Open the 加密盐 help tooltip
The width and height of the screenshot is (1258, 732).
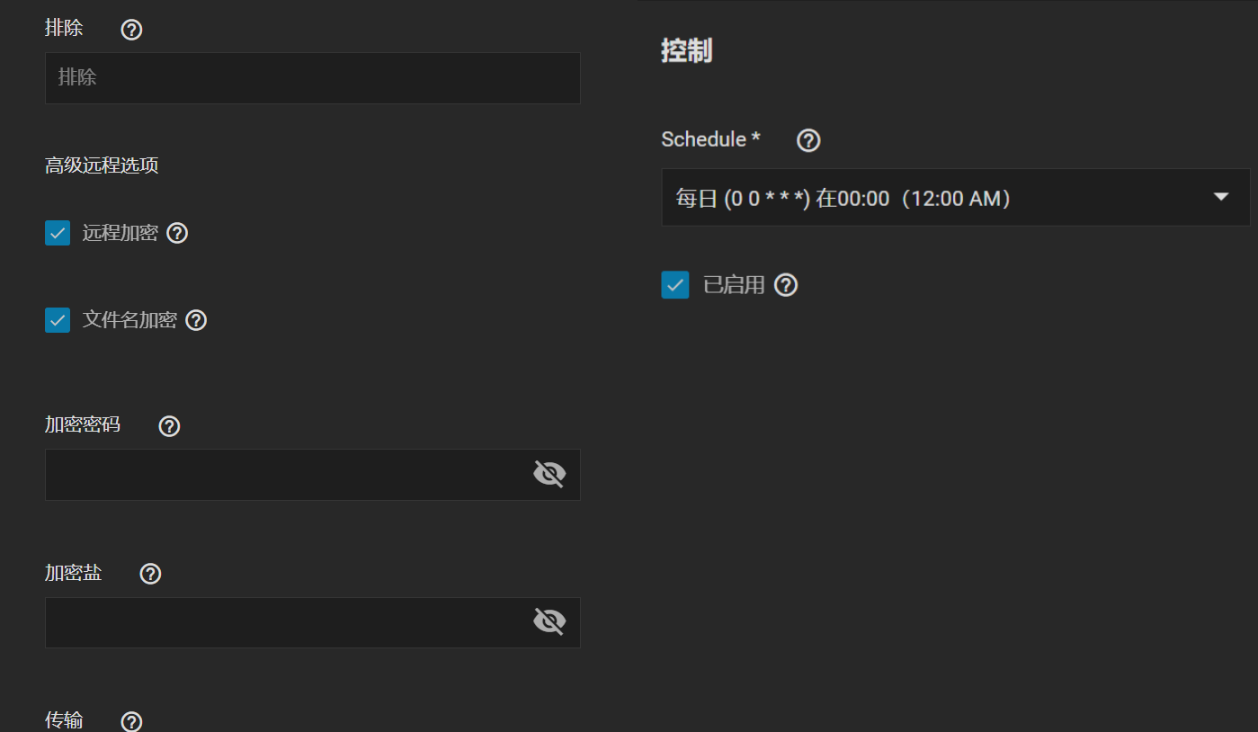[150, 574]
